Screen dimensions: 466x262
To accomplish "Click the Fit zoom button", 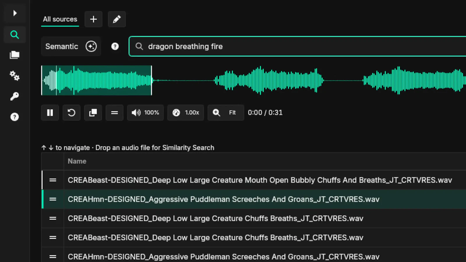I will point(226,113).
